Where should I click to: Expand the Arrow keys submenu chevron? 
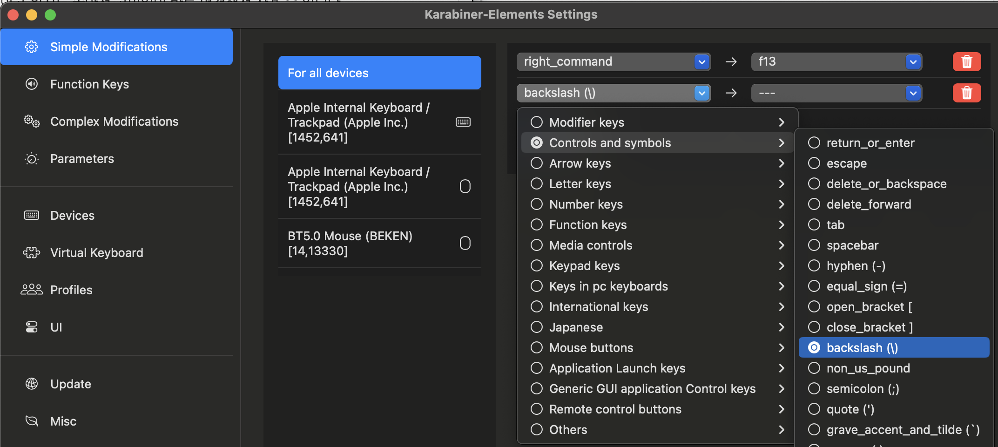coord(782,163)
